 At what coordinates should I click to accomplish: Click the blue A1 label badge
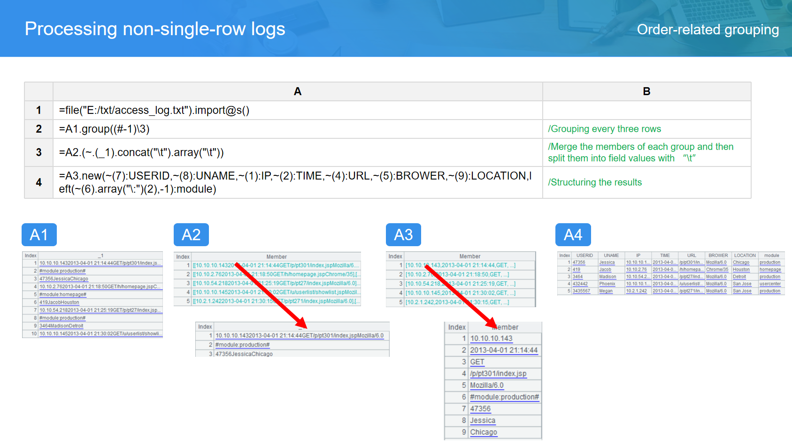coord(39,234)
